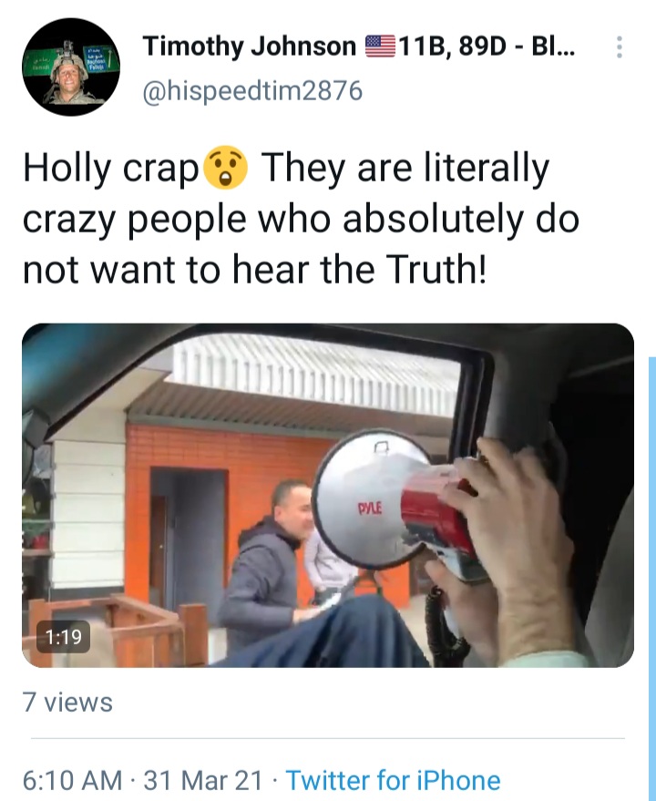The height and width of the screenshot is (801, 656).
Task: Open the three-dot more options menu
Action: [620, 47]
